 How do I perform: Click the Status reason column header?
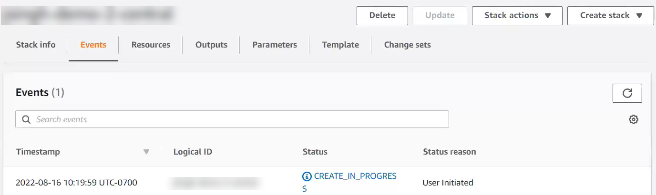(449, 152)
